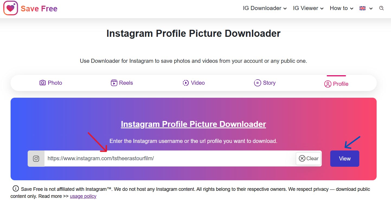Click the info circle icon before disclaimer
The image size is (391, 203).
[x=16, y=189]
